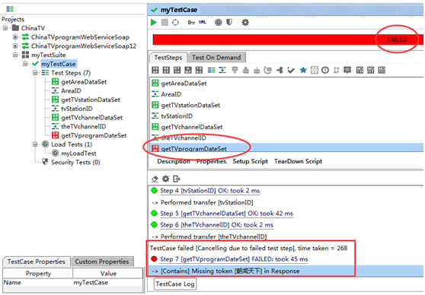The image size is (425, 295).
Task: Click the grey stop button in the test case toolbar
Action: pyautogui.click(x=165, y=23)
